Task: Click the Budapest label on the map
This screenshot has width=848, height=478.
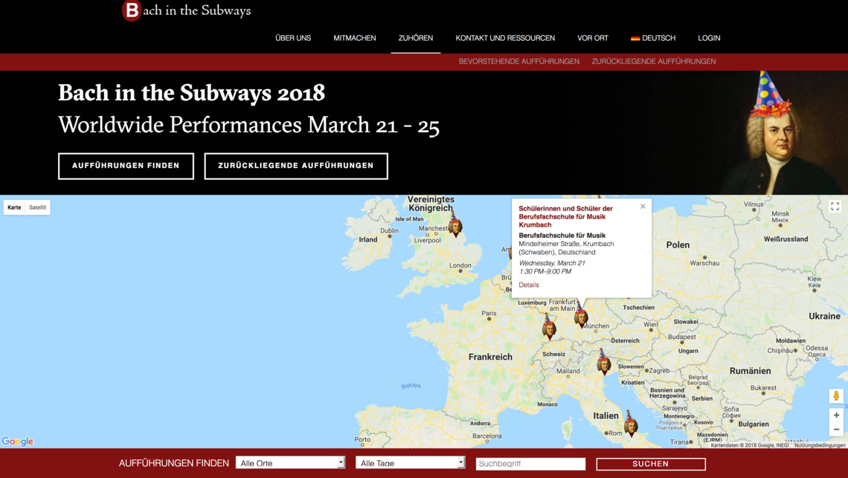Action: click(682, 336)
